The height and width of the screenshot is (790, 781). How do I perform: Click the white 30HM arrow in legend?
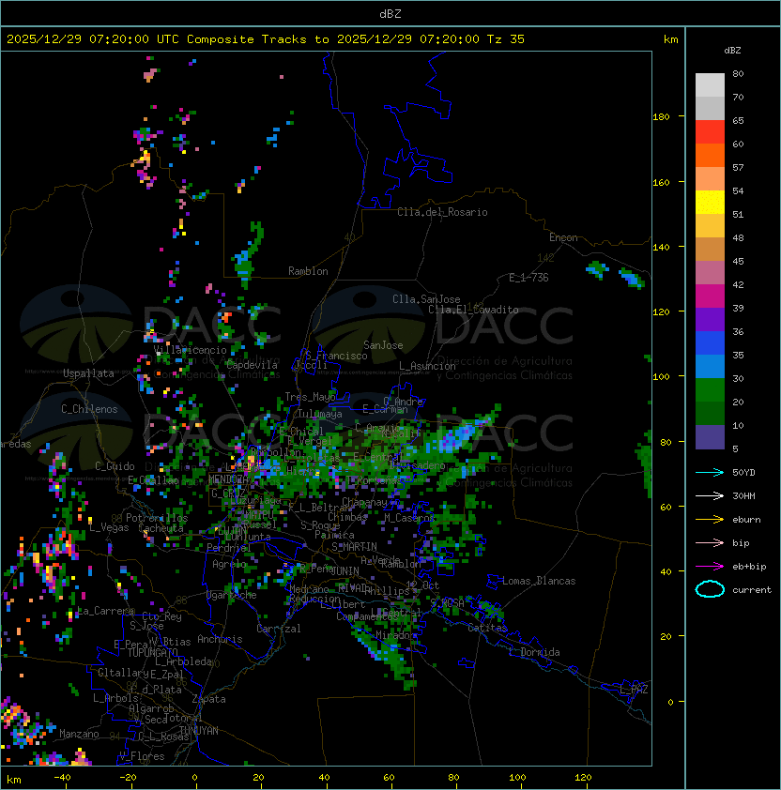click(710, 495)
